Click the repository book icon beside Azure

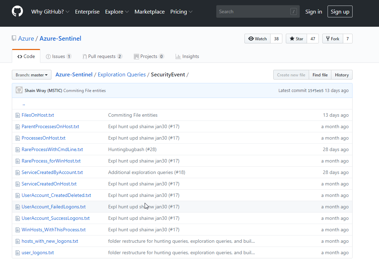(14, 38)
